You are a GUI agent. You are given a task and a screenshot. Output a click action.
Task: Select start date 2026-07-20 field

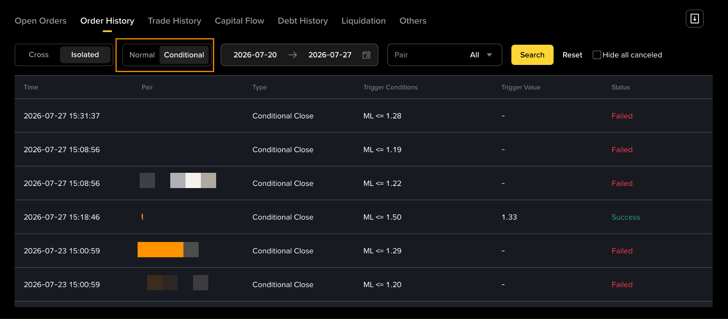(255, 55)
